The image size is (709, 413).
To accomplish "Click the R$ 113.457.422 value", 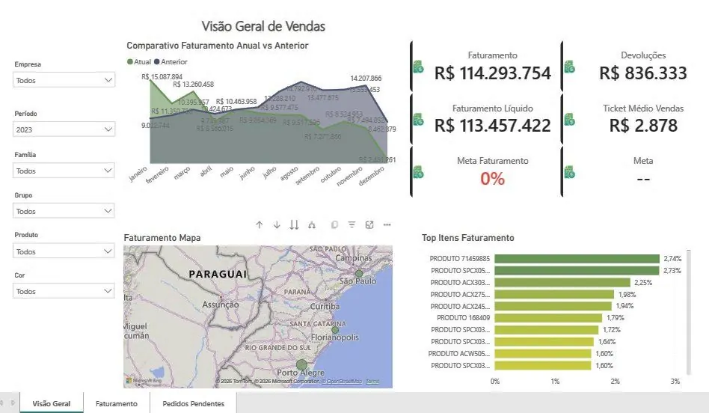I will (x=492, y=126).
